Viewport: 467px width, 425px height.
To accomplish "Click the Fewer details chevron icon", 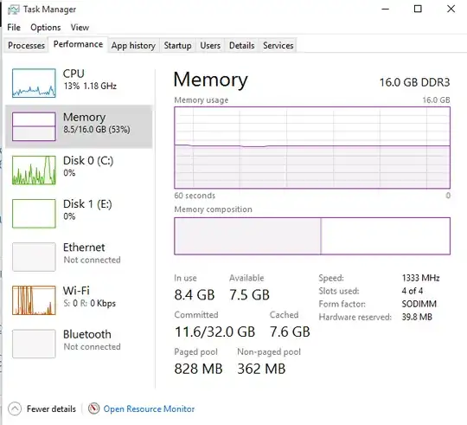I will pos(15,409).
